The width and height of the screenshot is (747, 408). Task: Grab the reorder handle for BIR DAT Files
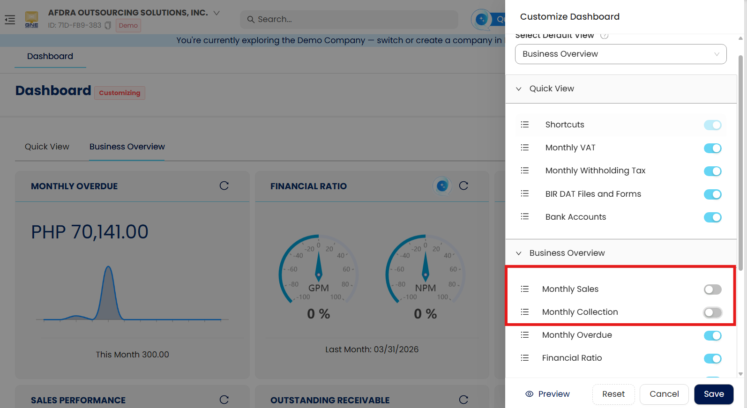525,193
